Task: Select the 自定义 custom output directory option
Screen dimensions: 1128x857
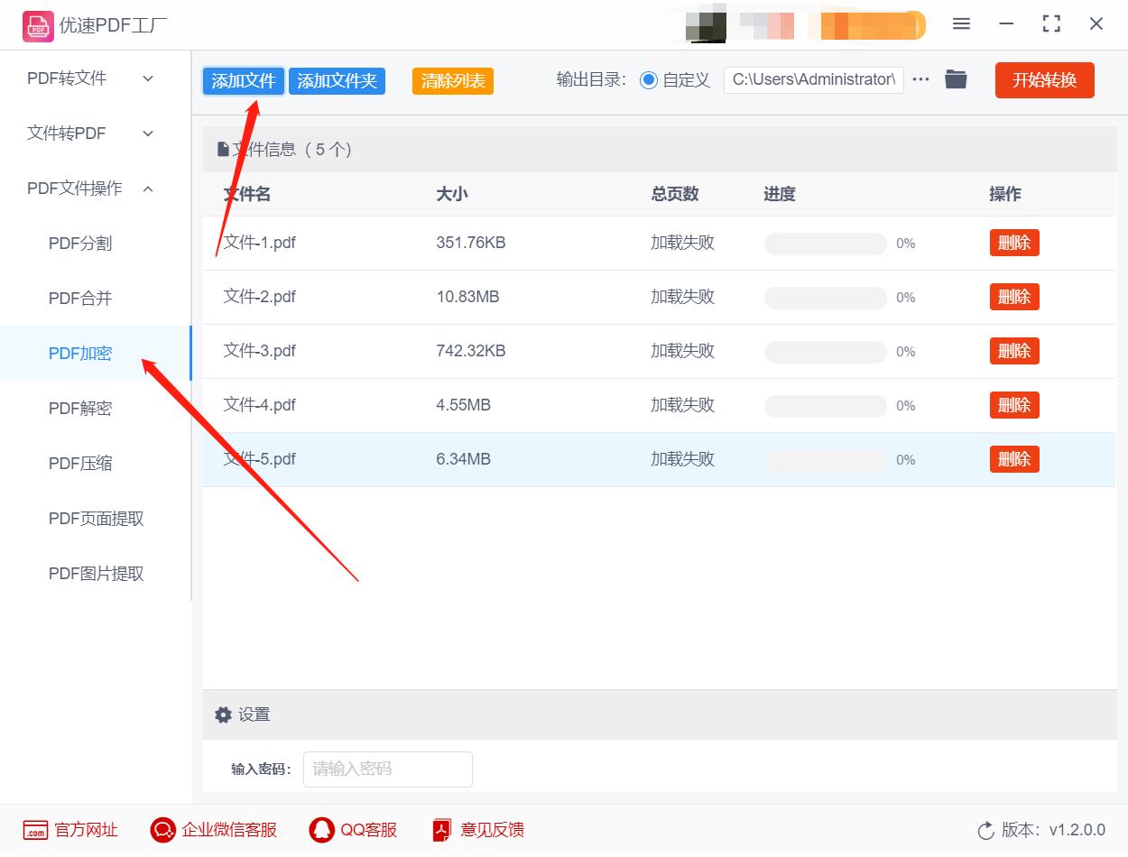Action: click(x=648, y=79)
